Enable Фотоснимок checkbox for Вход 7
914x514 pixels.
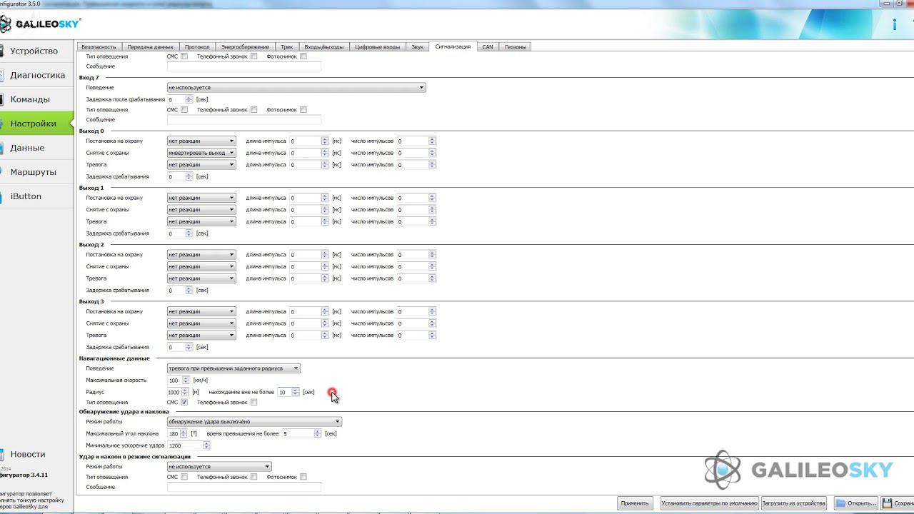coord(303,110)
